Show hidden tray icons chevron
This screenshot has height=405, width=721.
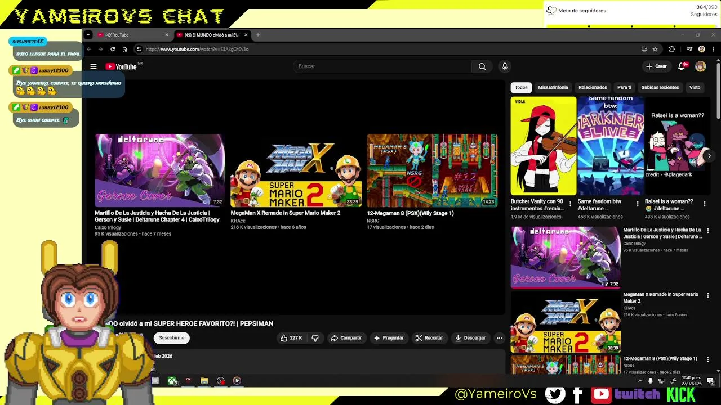pos(639,381)
